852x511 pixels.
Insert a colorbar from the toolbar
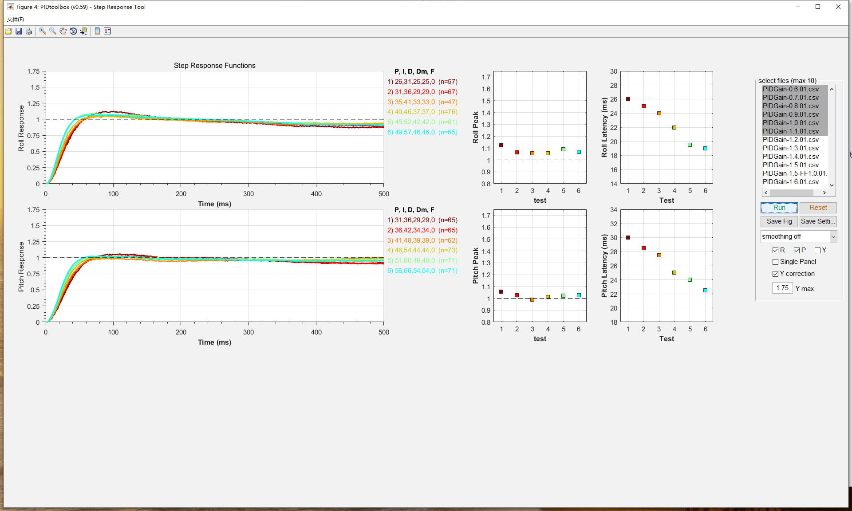97,31
